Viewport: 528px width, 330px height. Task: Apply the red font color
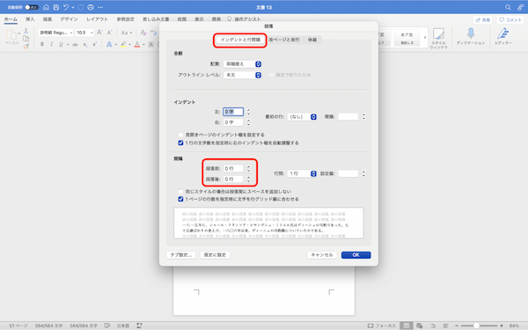(x=137, y=44)
